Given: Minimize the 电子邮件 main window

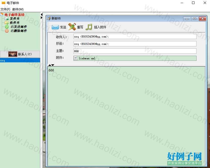Looking at the screenshot, I should tap(182, 3).
